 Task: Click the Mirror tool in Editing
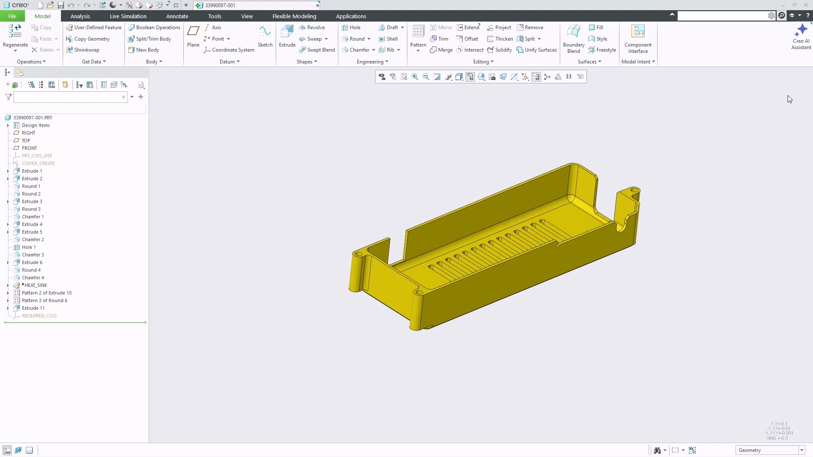[x=441, y=28]
